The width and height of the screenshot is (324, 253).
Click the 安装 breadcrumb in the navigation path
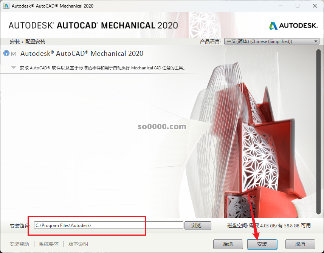(14, 41)
